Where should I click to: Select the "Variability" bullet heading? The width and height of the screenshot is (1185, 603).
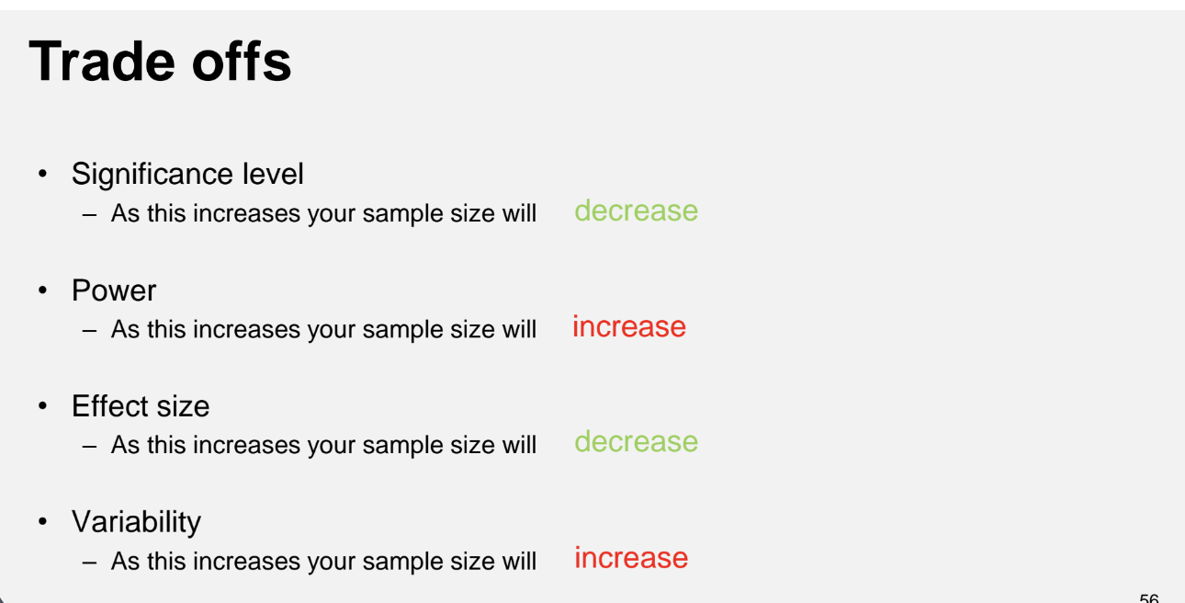tap(136, 522)
